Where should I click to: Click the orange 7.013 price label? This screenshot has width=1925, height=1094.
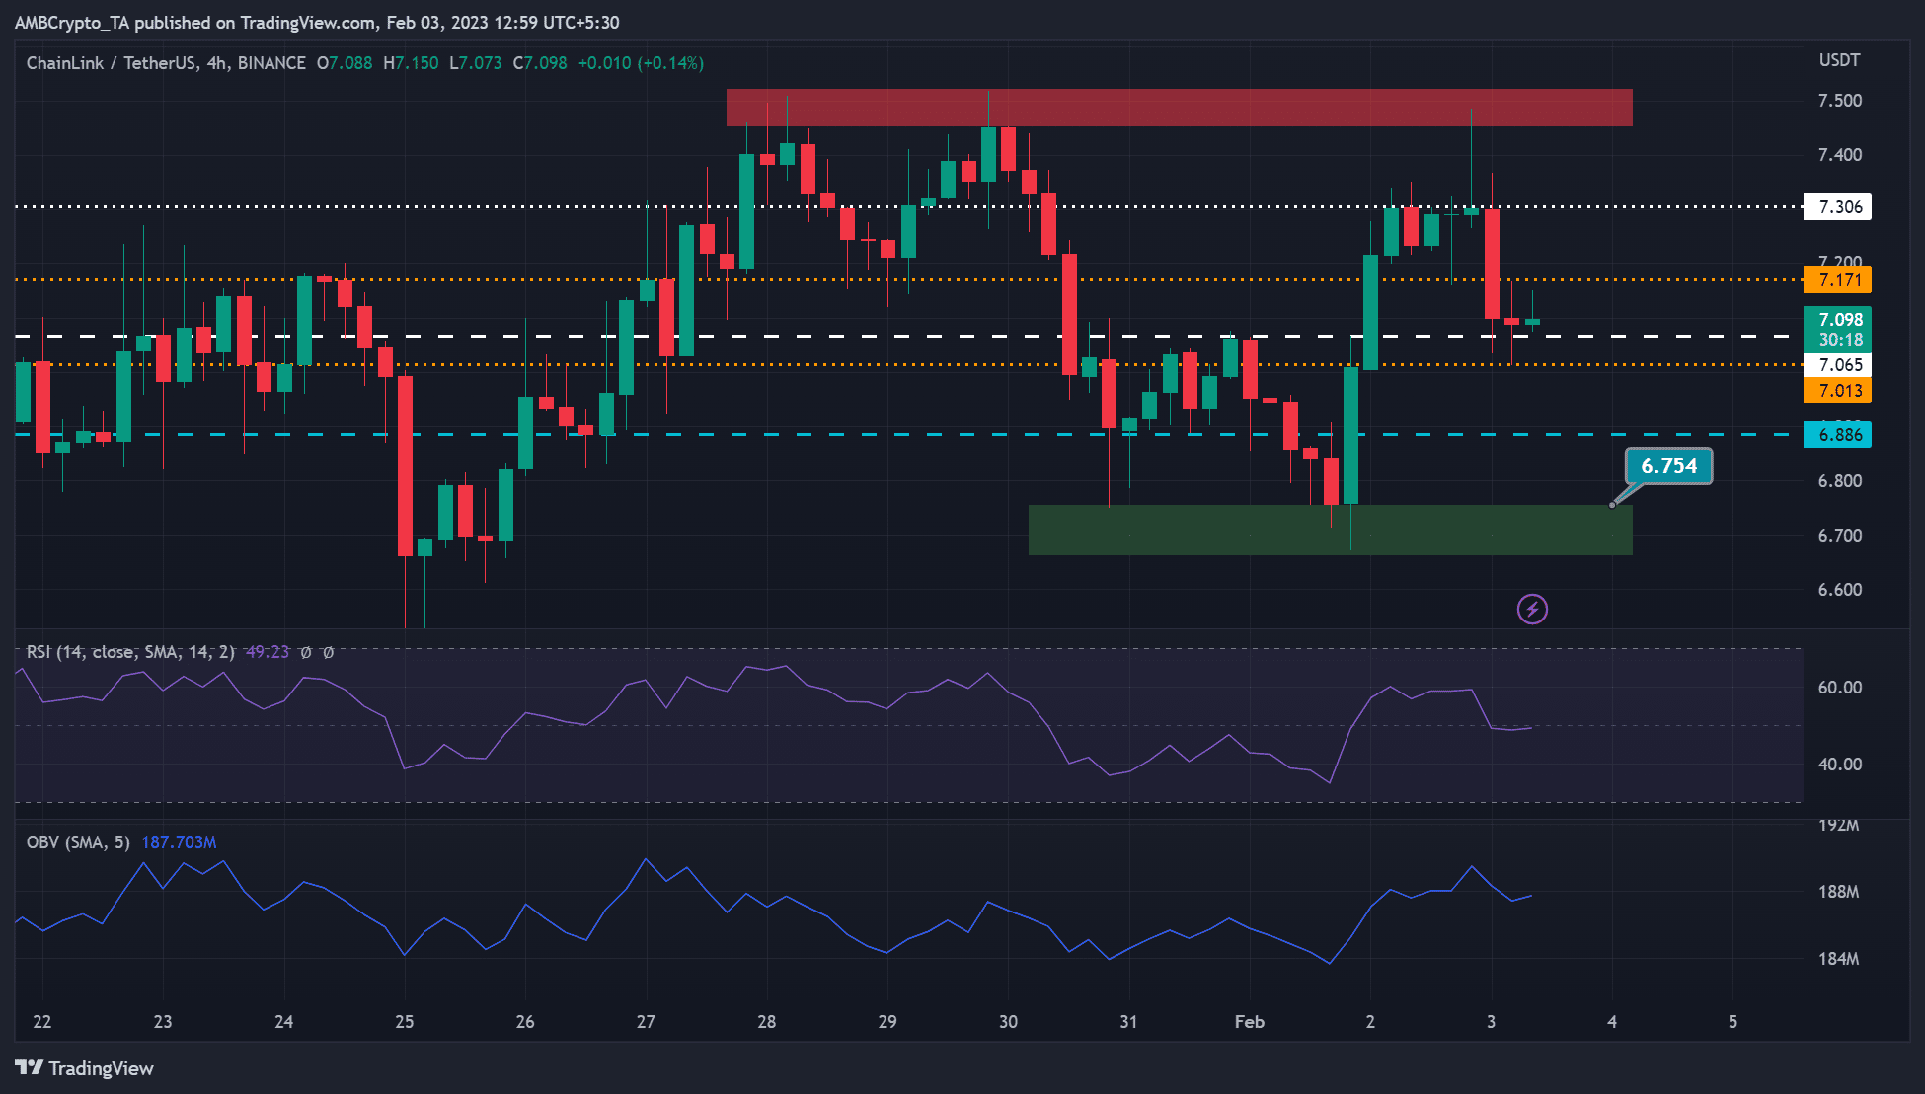[1837, 391]
